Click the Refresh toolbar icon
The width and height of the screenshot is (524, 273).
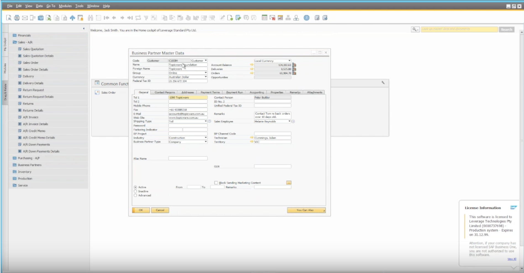(138, 18)
